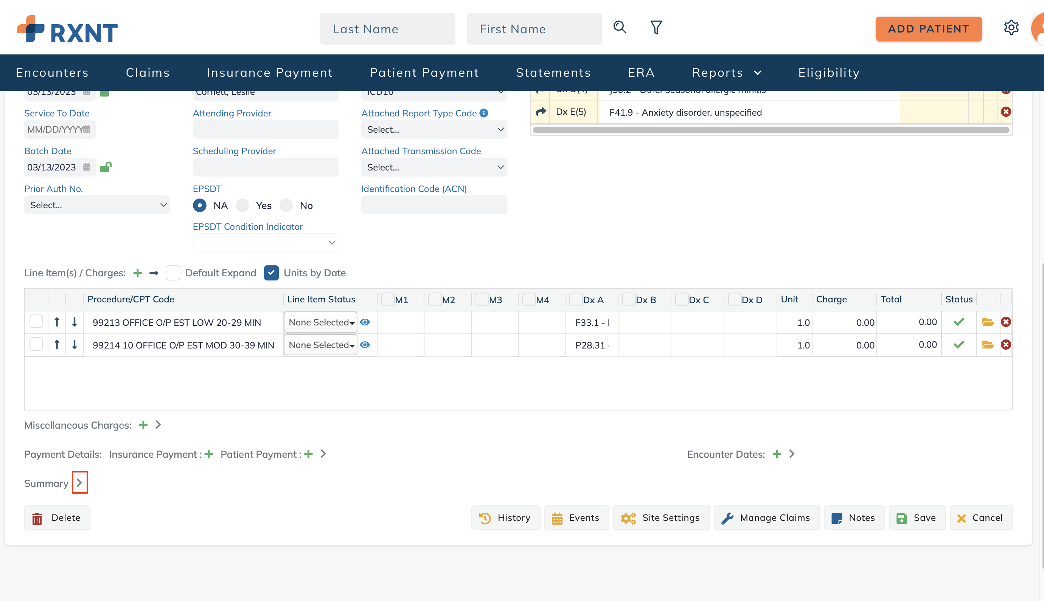The width and height of the screenshot is (1044, 601).
Task: Move 99213 line item down
Action: pyautogui.click(x=75, y=322)
